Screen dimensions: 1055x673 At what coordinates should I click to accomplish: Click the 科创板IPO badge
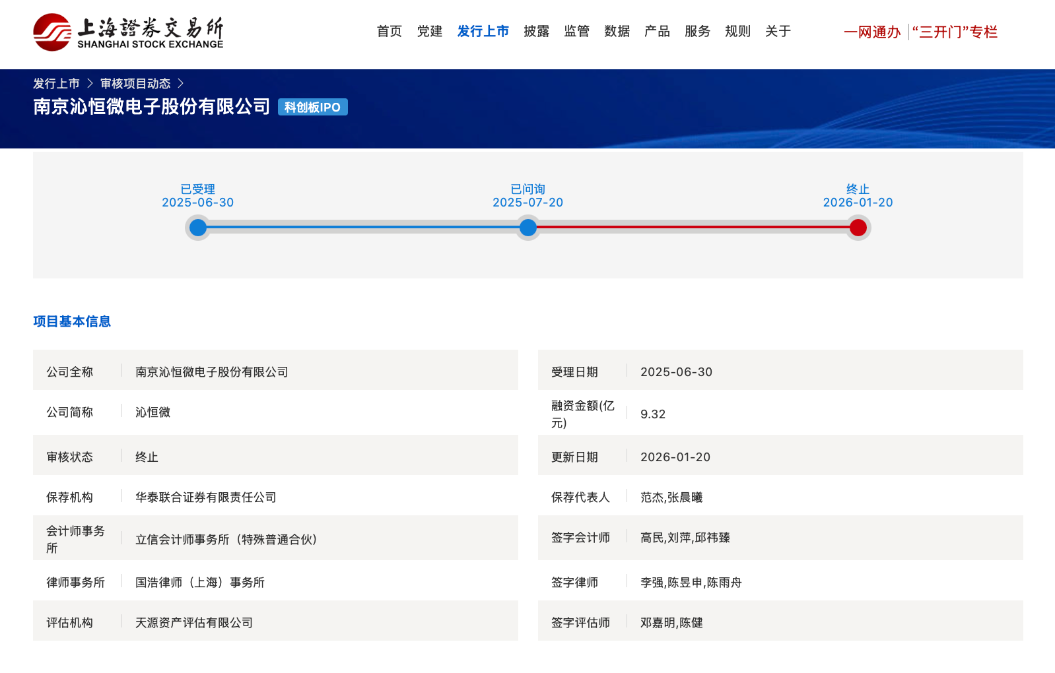tap(313, 107)
